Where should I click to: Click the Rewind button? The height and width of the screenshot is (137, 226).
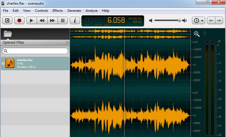[42, 20]
